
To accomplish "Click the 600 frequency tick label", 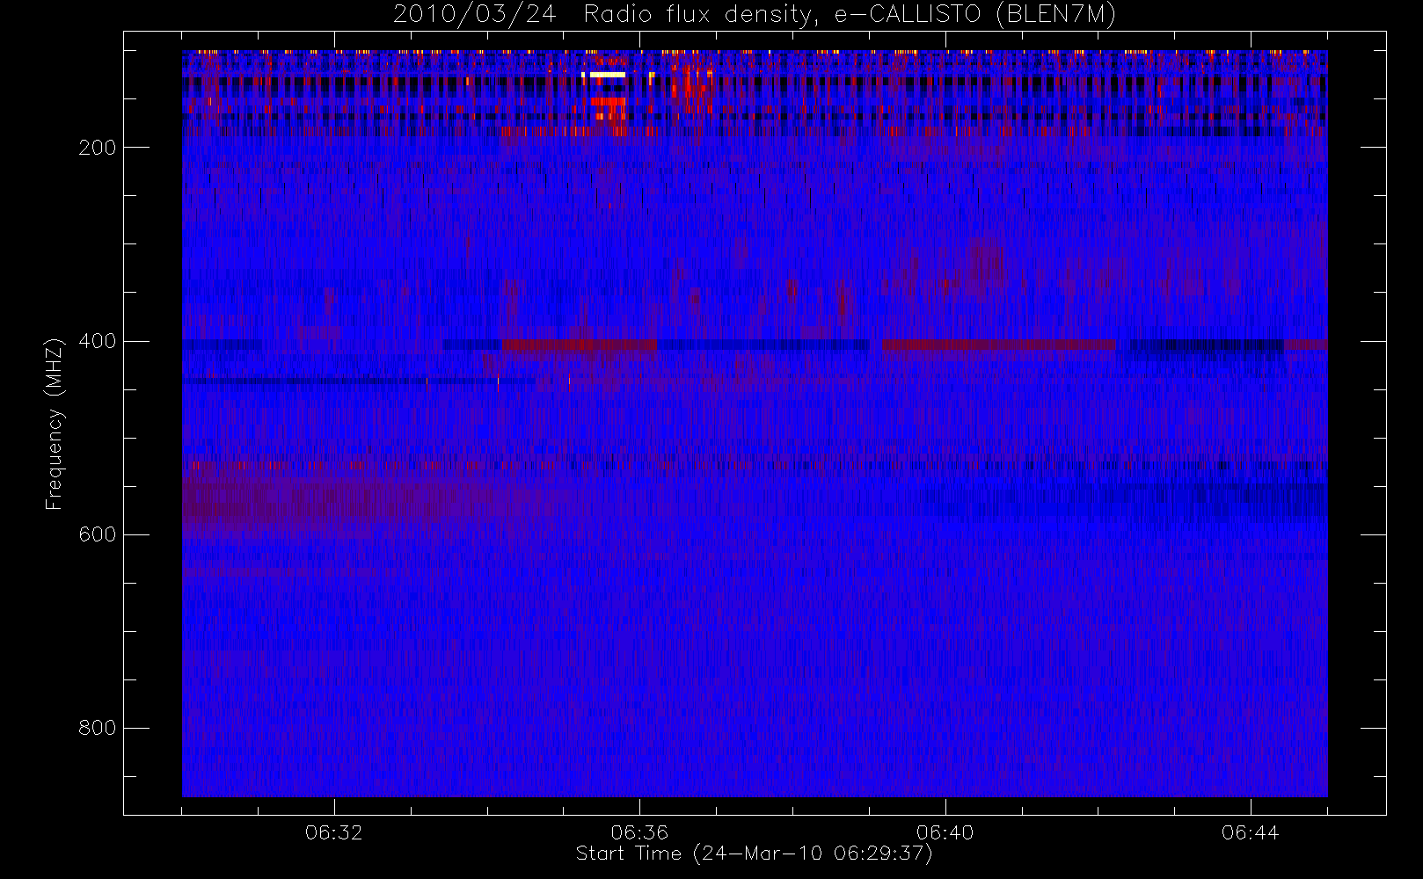I will [98, 534].
